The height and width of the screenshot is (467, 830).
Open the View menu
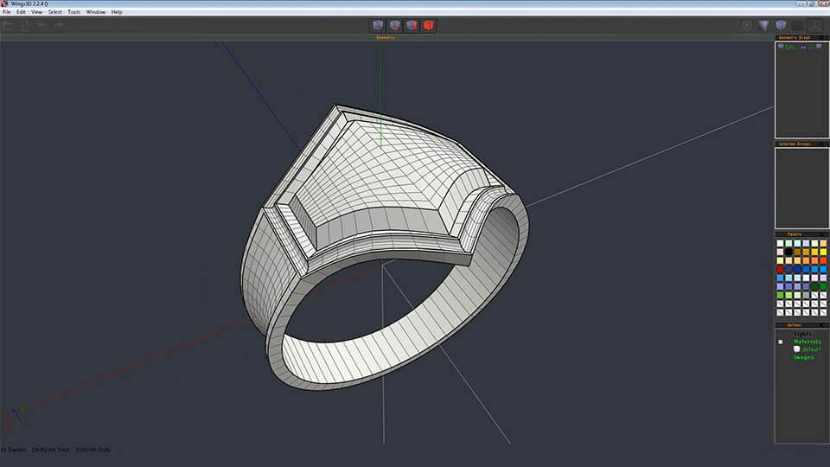pyautogui.click(x=36, y=11)
